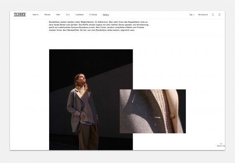The width and height of the screenshot is (235, 163).
Task: Click the Doubleface jacket description paragraph
Action: (99, 26)
